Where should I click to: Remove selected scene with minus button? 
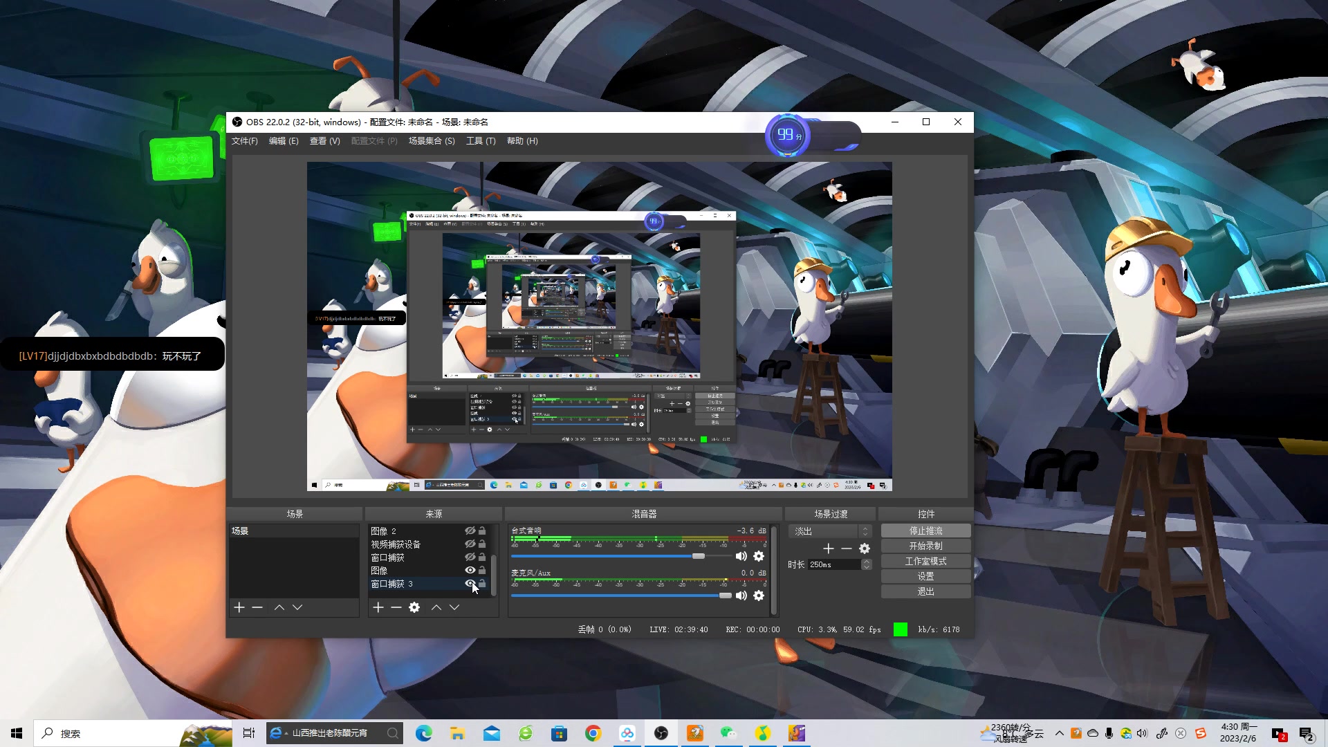257,607
